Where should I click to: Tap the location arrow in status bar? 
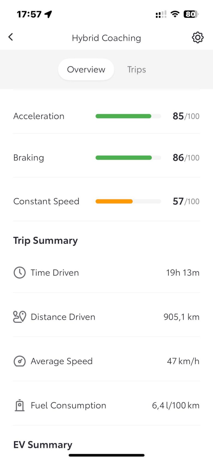coord(48,14)
